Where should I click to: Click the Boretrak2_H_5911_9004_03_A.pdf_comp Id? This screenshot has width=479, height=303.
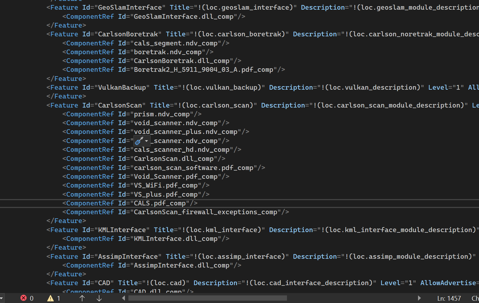click(x=203, y=70)
